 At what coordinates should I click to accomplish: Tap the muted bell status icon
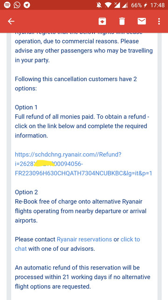[99, 5]
